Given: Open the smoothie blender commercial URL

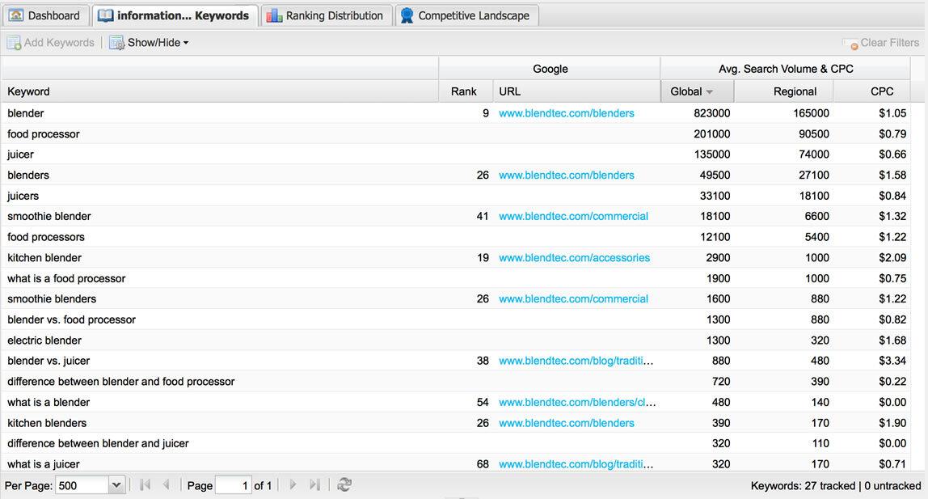Looking at the screenshot, I should [573, 216].
